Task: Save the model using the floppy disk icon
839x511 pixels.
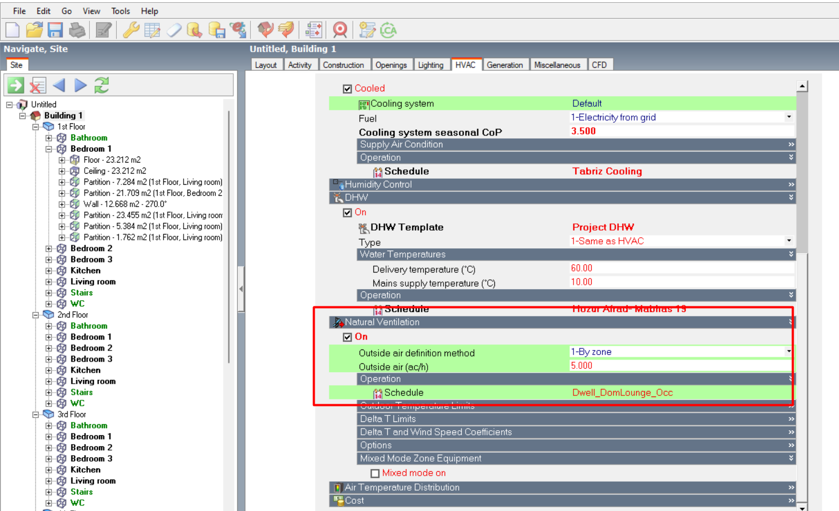Action: [x=55, y=30]
